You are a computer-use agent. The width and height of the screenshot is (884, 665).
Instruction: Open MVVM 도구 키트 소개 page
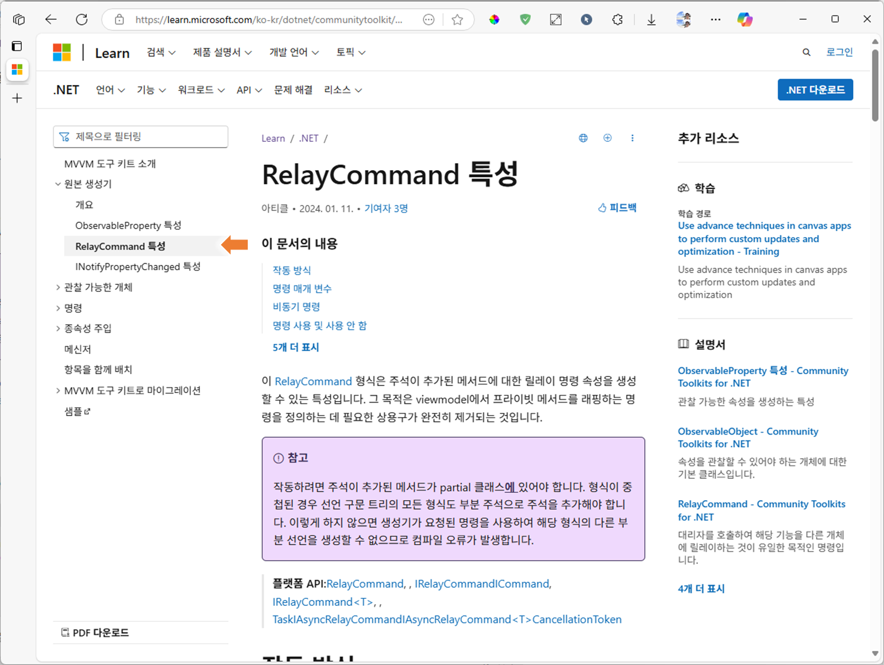110,164
